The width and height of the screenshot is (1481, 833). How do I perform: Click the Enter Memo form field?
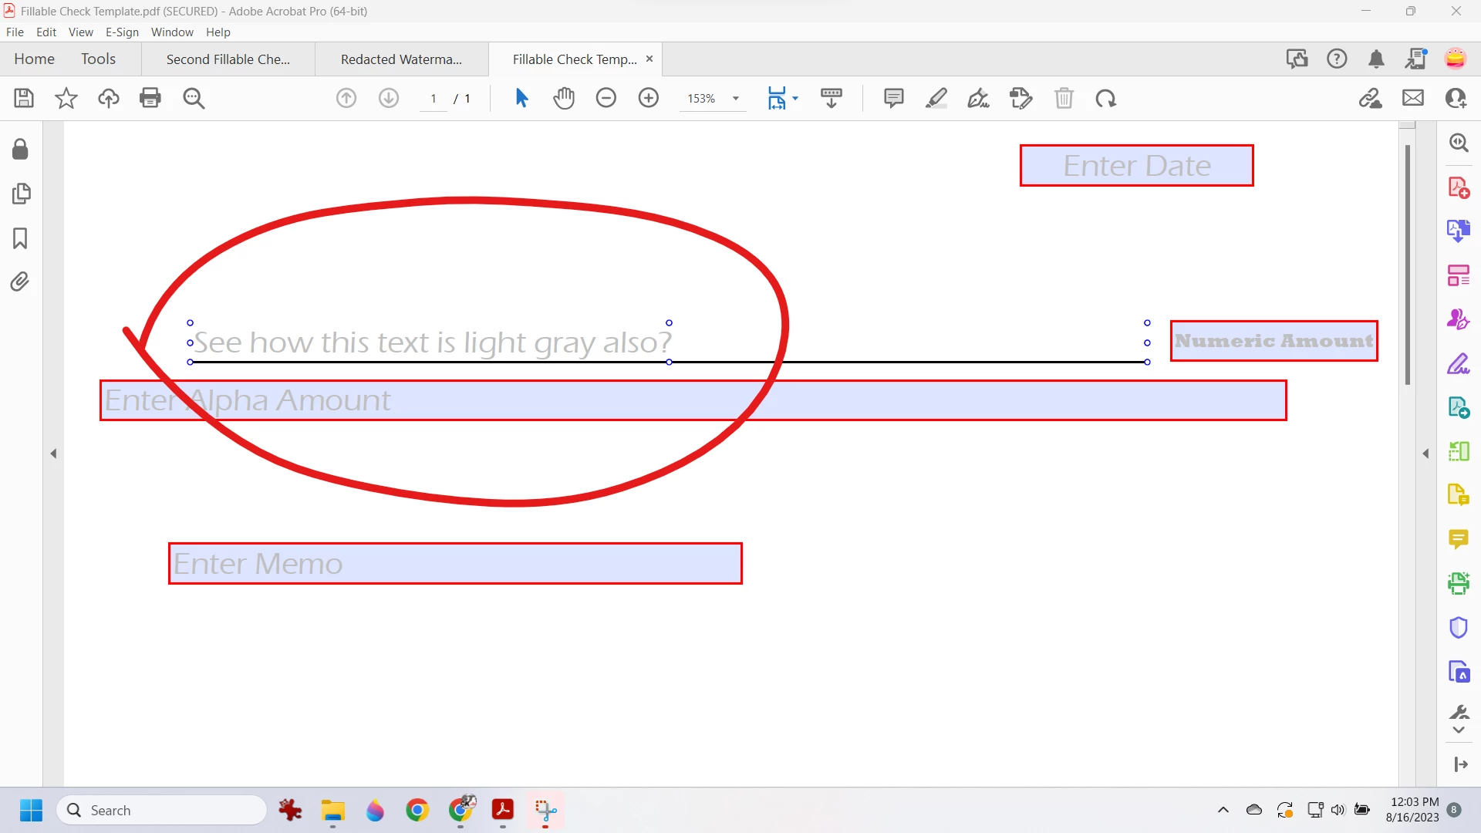455,564
